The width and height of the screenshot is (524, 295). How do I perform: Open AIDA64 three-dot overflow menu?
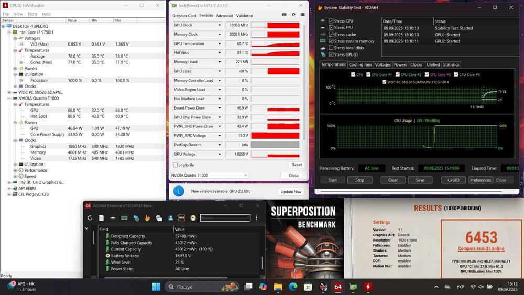tap(256, 218)
